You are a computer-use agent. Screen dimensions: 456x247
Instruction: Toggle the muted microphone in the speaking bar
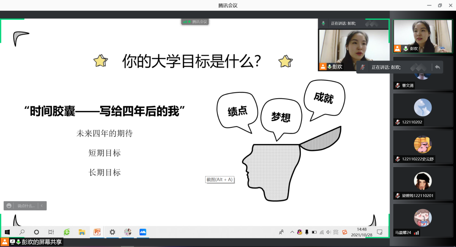coord(363,67)
